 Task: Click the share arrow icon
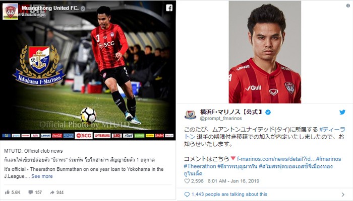tap(52, 192)
